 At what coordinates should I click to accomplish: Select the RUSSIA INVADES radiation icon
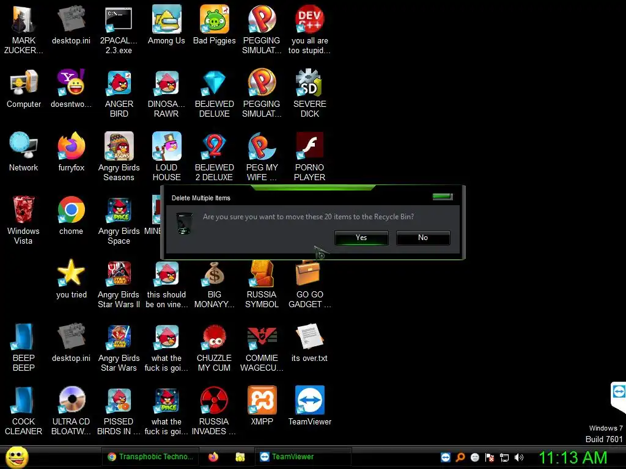point(214,411)
